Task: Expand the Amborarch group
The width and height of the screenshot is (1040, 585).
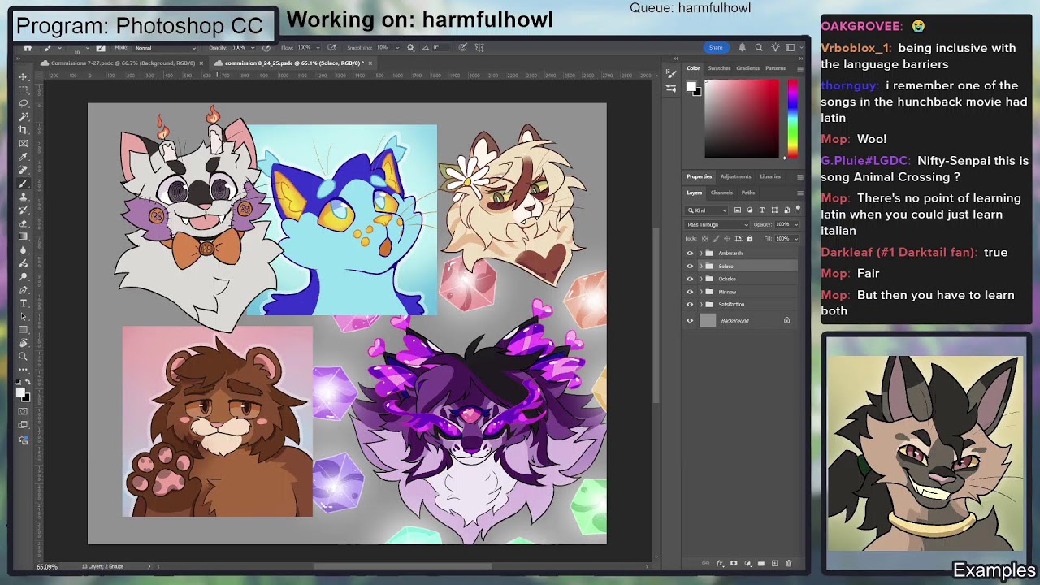Action: (x=701, y=253)
